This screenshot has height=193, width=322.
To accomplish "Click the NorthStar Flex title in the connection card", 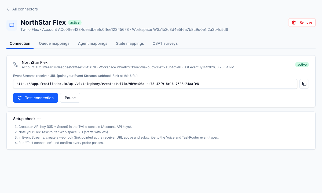I will click(x=35, y=62).
